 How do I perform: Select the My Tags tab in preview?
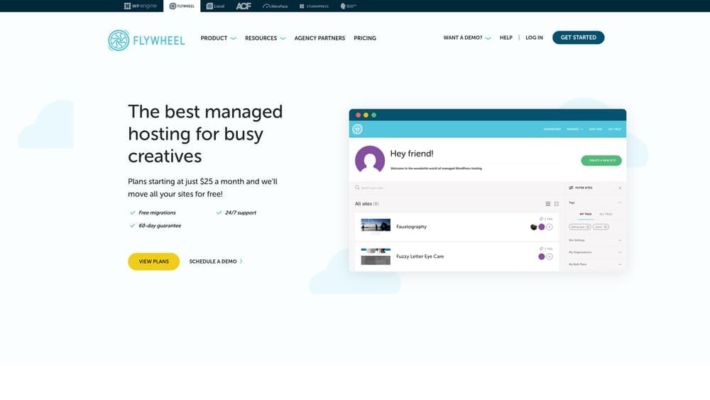click(586, 215)
